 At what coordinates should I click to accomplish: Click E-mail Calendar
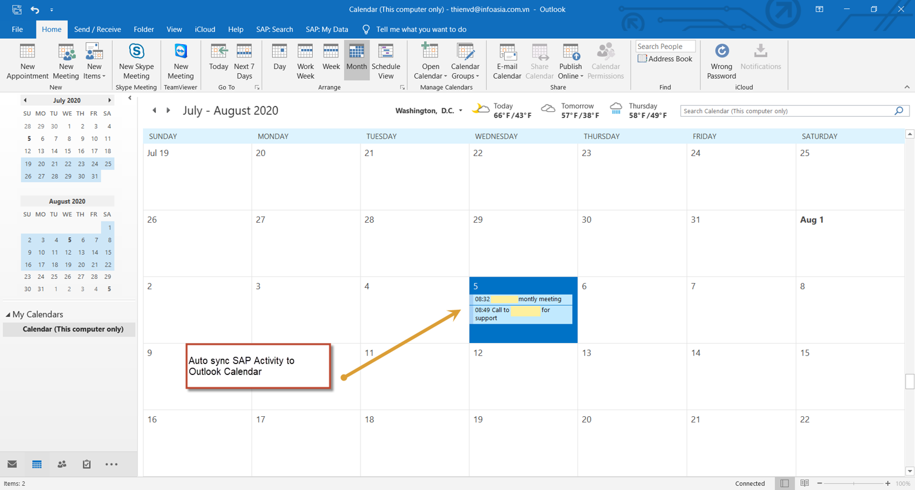(x=507, y=62)
